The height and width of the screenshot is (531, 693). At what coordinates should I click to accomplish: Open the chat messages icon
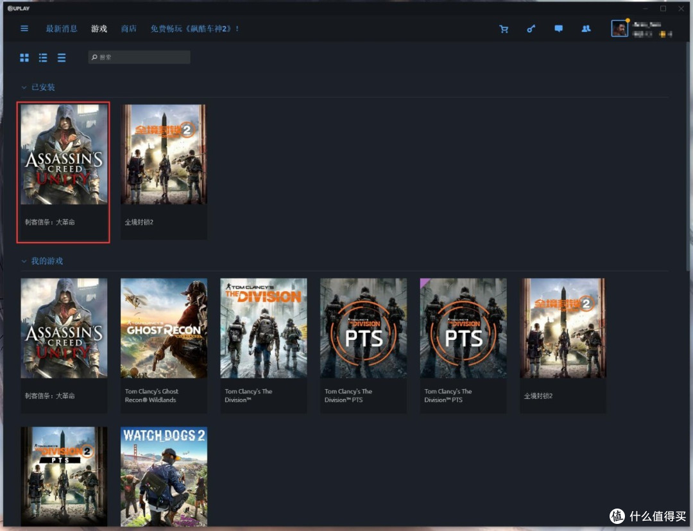(559, 29)
